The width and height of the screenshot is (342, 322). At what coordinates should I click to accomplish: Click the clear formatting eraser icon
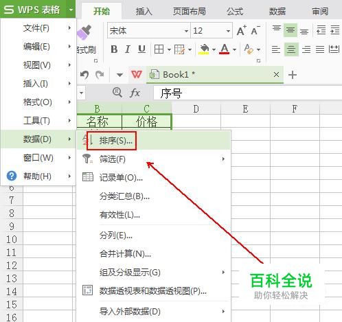coord(249,49)
